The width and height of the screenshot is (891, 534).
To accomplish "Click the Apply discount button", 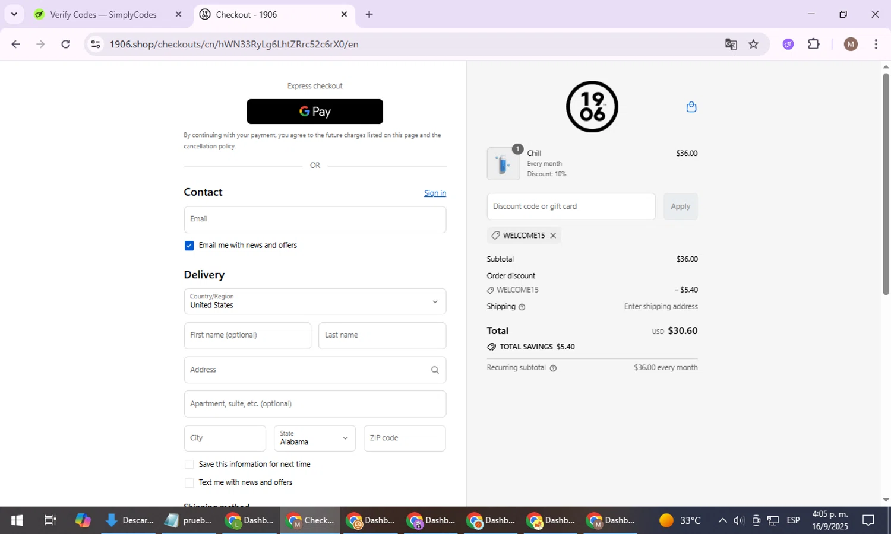I will (x=681, y=206).
